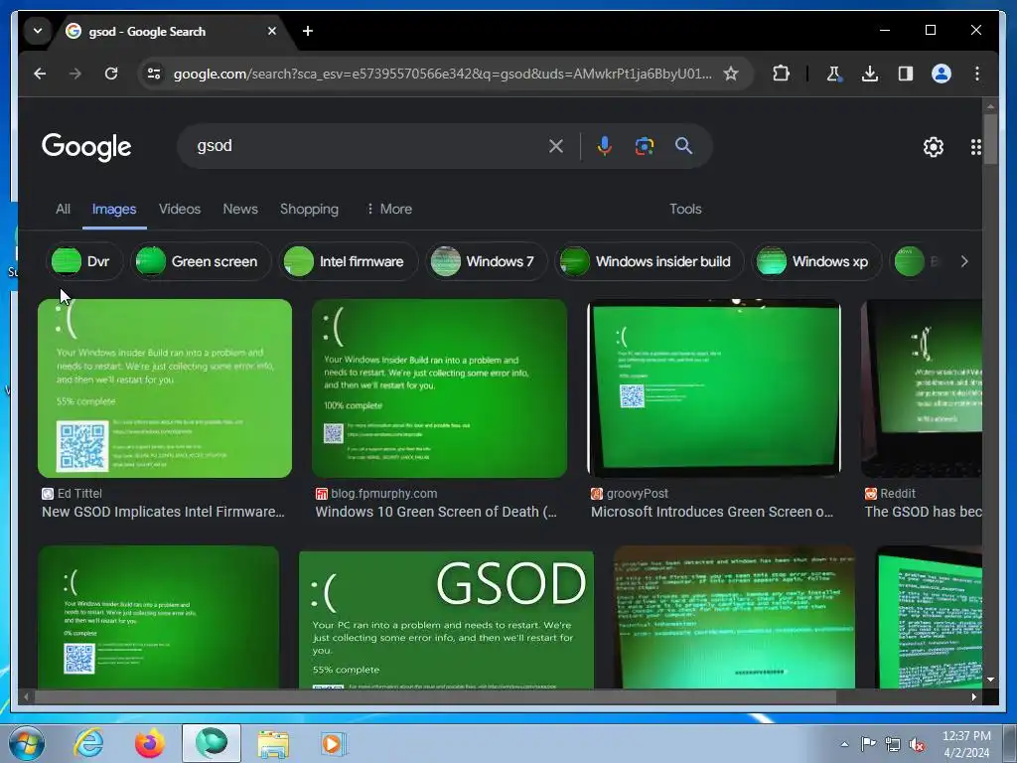Switch to the Shopping tab

tap(310, 209)
